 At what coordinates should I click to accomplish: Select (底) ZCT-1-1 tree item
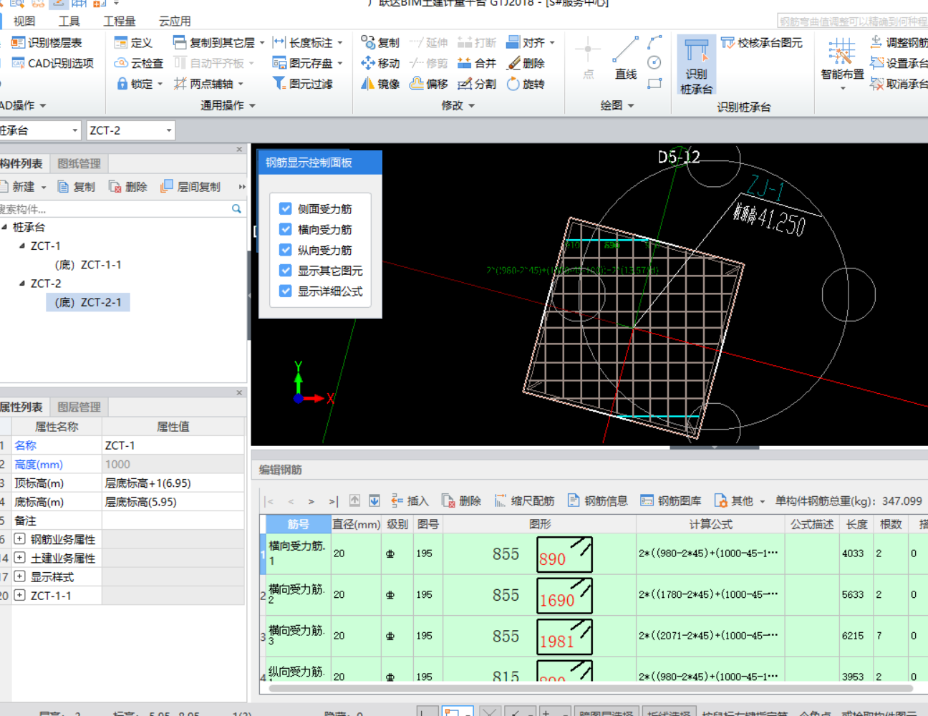[x=88, y=264]
